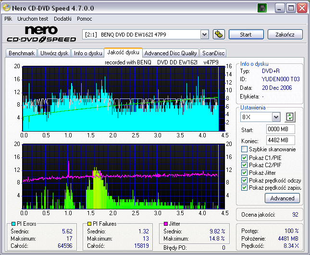Click inside the upper PI Errors chart
310x255 pixels.
click(124, 99)
